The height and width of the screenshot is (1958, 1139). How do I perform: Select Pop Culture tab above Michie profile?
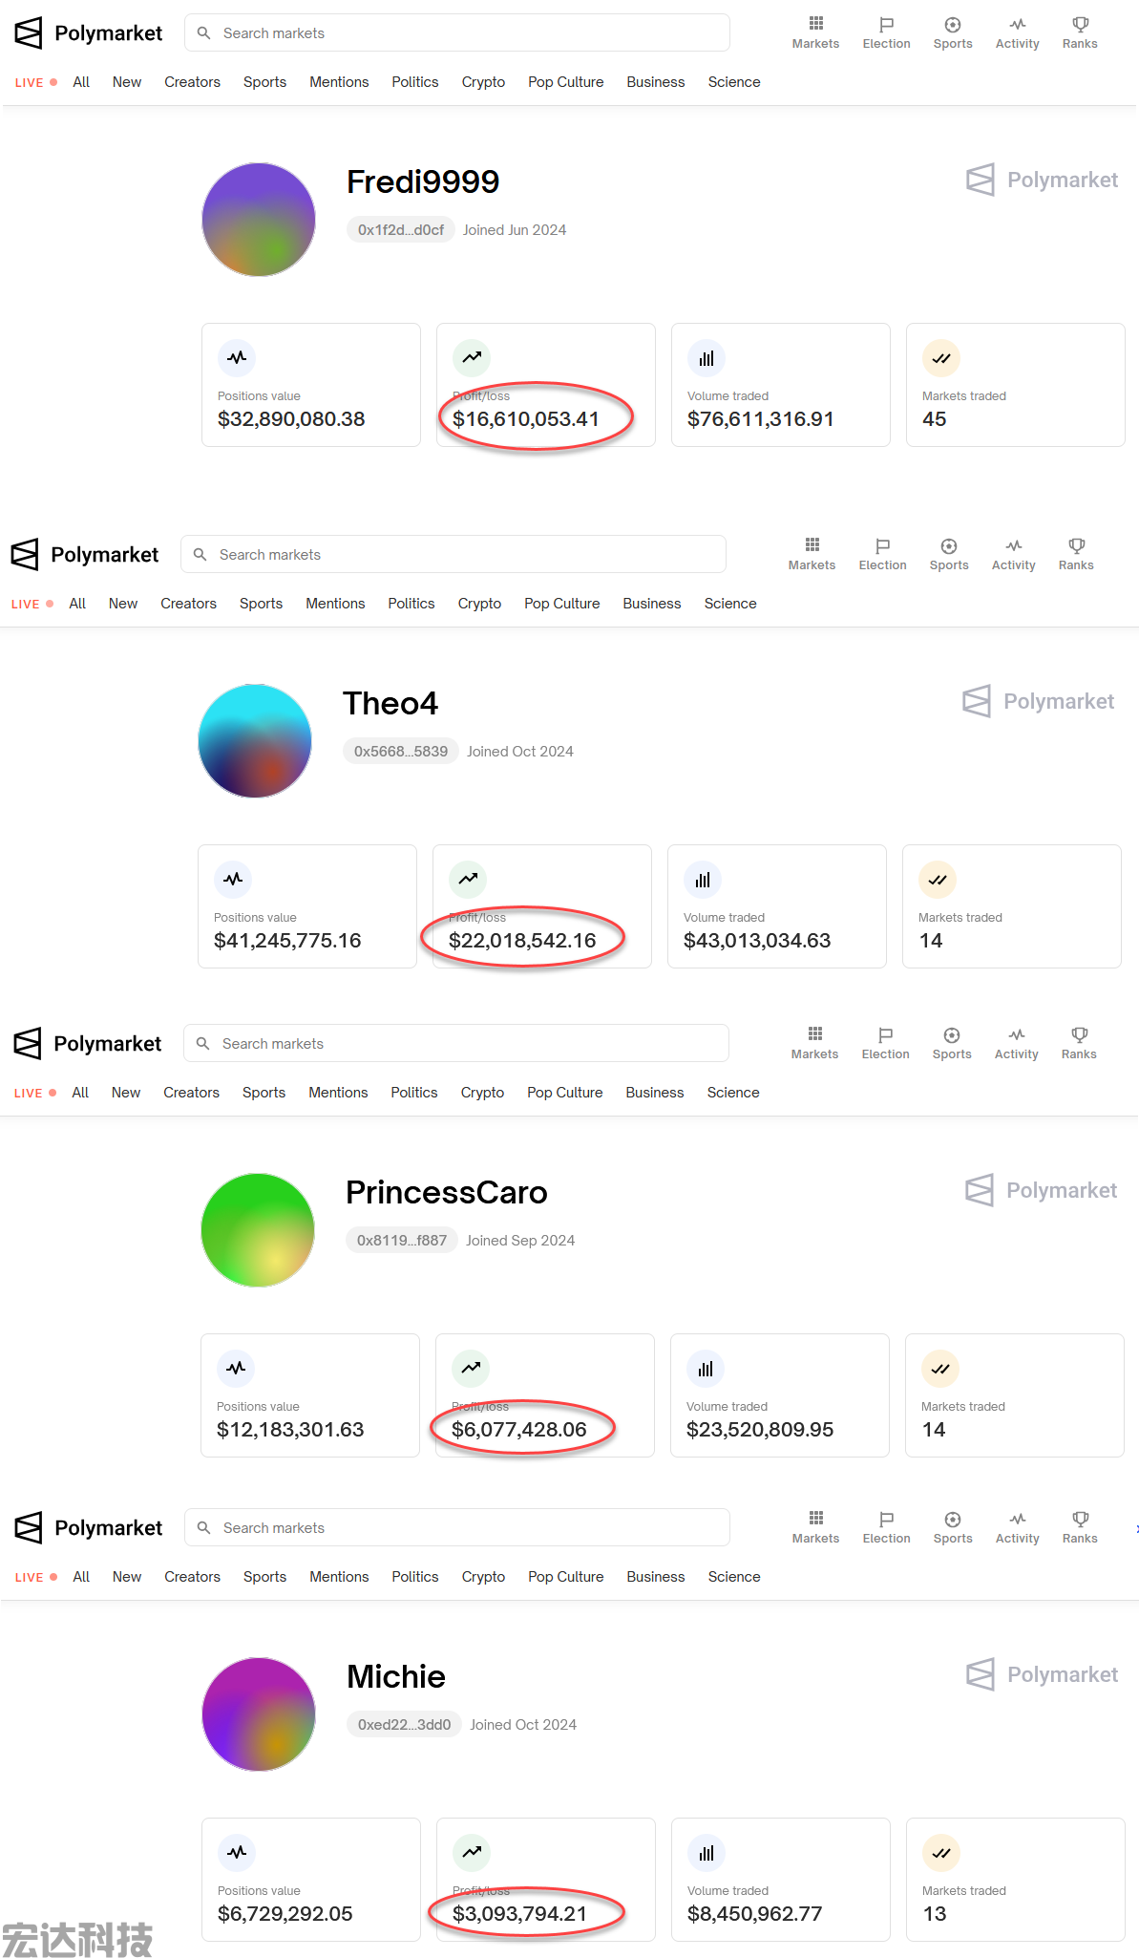(x=566, y=1577)
